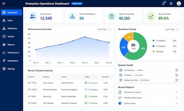
Task: Click the blue 25% donut segment
Action: pos(123,47)
